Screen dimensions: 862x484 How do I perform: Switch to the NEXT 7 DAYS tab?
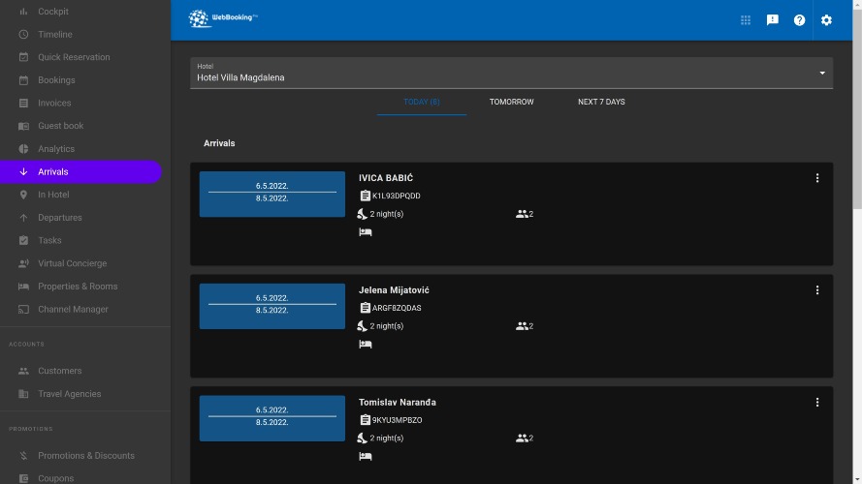[601, 102]
